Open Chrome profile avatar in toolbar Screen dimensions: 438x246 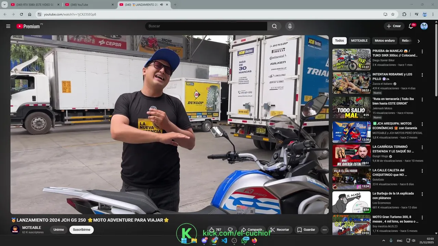[x=425, y=14]
